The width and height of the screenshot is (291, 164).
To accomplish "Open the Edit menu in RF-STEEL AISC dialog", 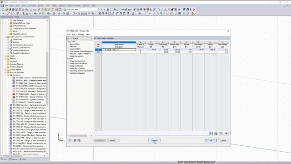I will pyautogui.click(x=74, y=35).
